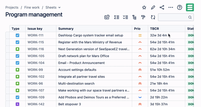The height and width of the screenshot is (107, 201).
Task: Click the green sheets app icon
Action: point(190,8)
